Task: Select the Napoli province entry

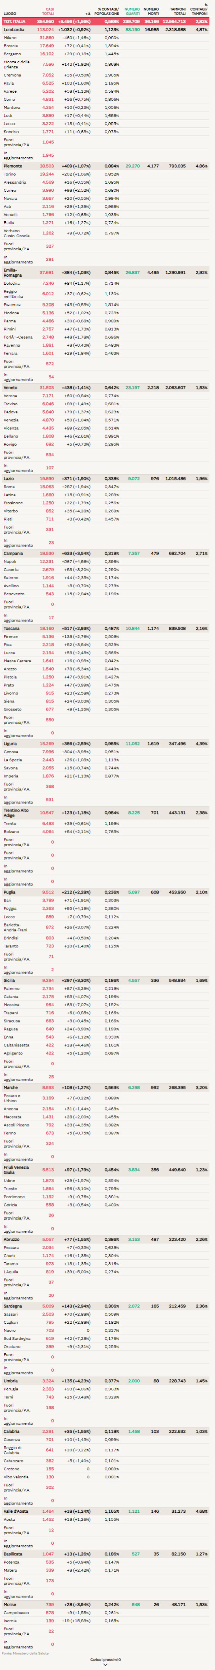Action: click(x=10, y=561)
